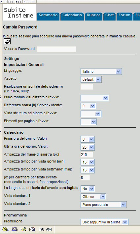Image resolution: width=140 pixels, height=234 pixels.
Task: Go to the Forum tab
Action: 124,16
